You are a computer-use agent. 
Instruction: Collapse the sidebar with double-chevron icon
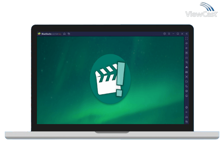click(187, 34)
